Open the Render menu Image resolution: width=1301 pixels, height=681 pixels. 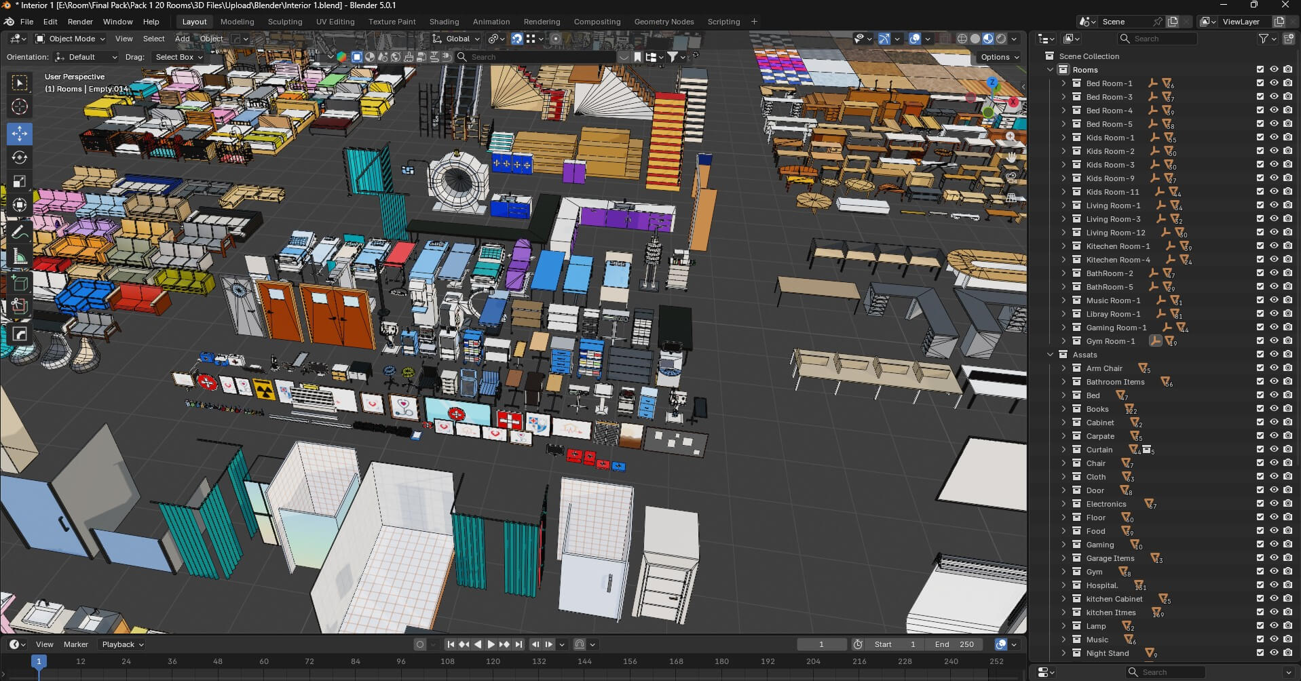(80, 22)
